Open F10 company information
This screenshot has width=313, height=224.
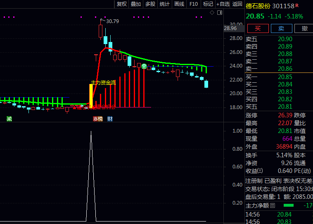click(193, 4)
